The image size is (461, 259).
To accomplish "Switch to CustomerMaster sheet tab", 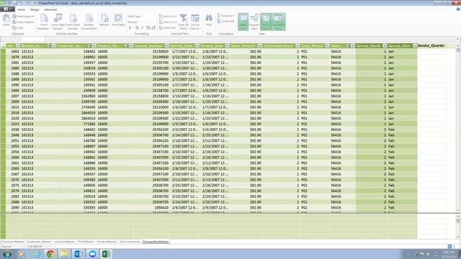I will (13, 242).
